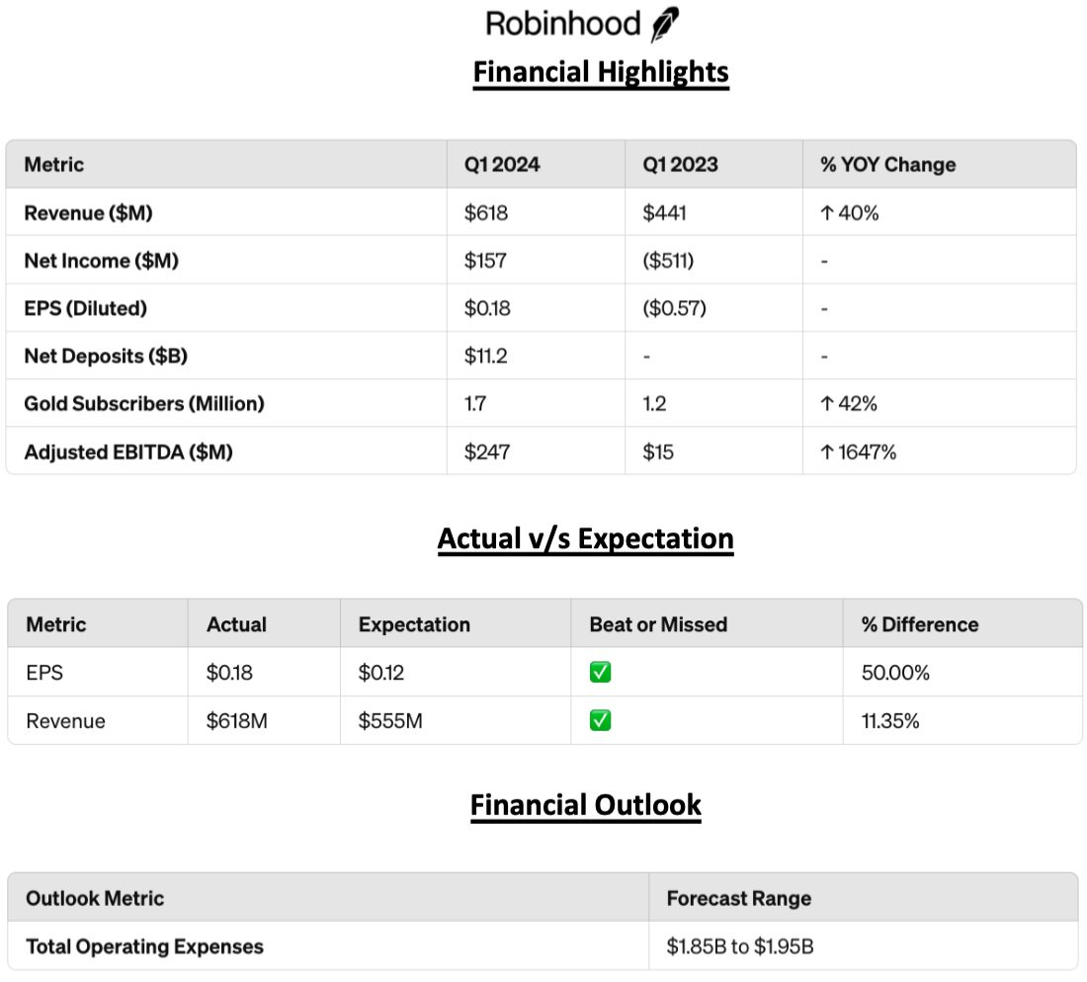Click the Robinhood wordmark text

pos(563,24)
